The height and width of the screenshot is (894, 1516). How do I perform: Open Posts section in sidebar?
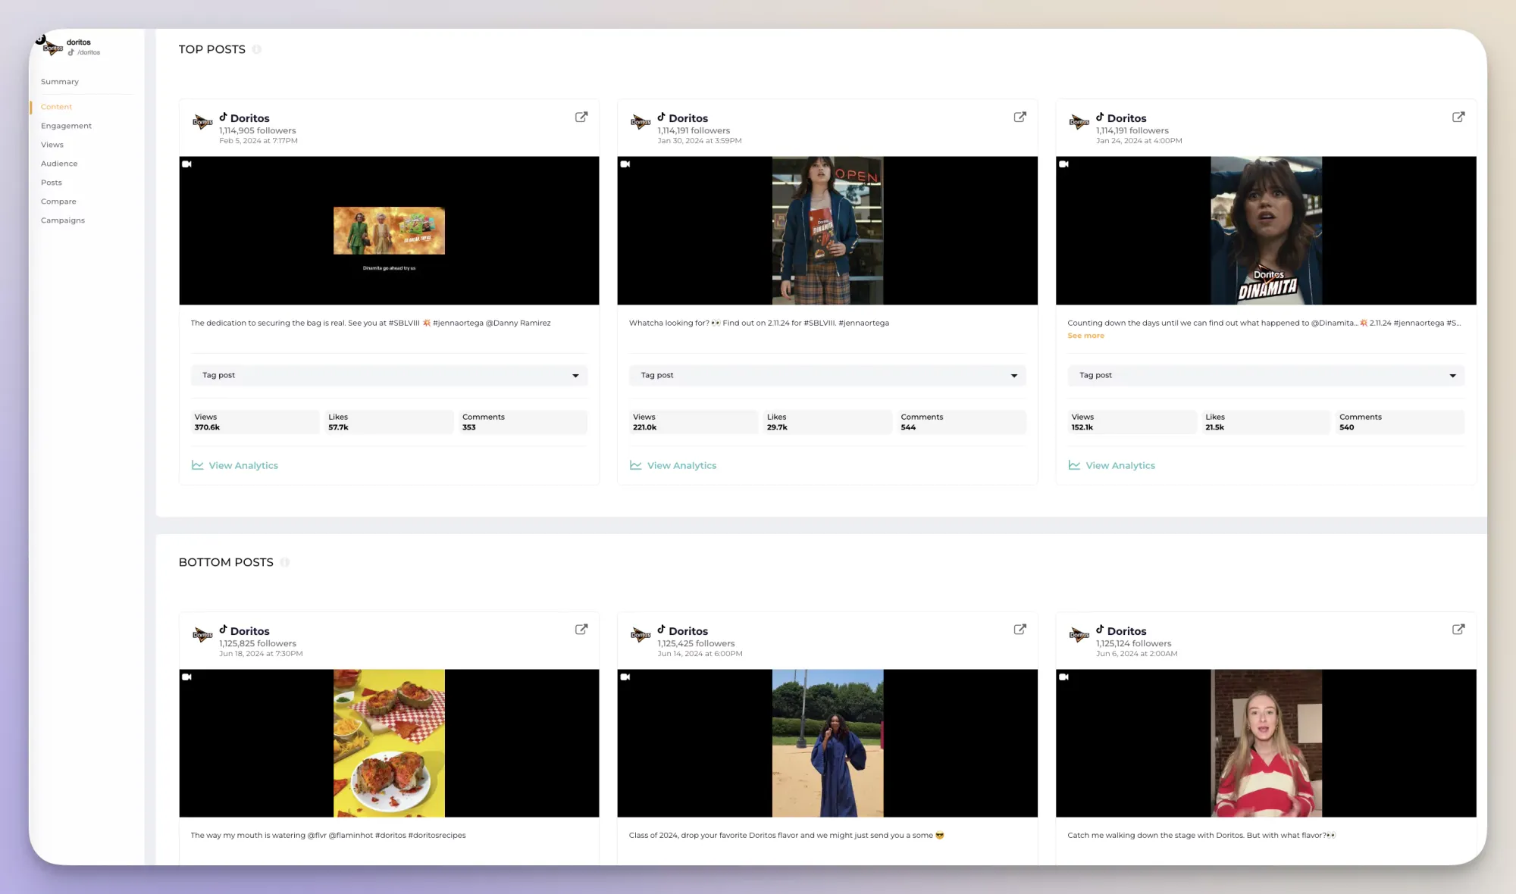coord(52,183)
